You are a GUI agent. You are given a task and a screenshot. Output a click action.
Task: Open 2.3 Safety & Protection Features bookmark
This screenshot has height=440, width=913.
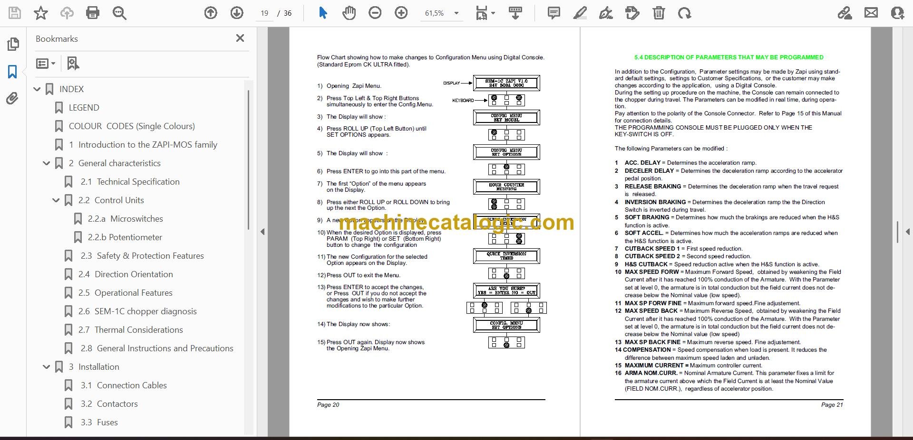[142, 256]
